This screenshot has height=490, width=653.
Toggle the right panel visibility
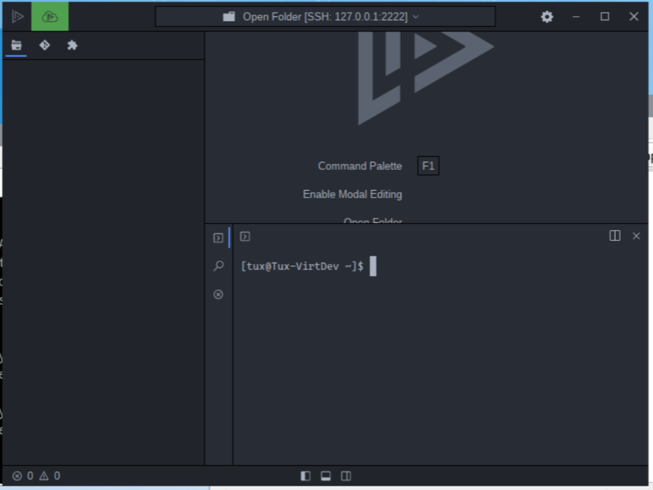[346, 476]
